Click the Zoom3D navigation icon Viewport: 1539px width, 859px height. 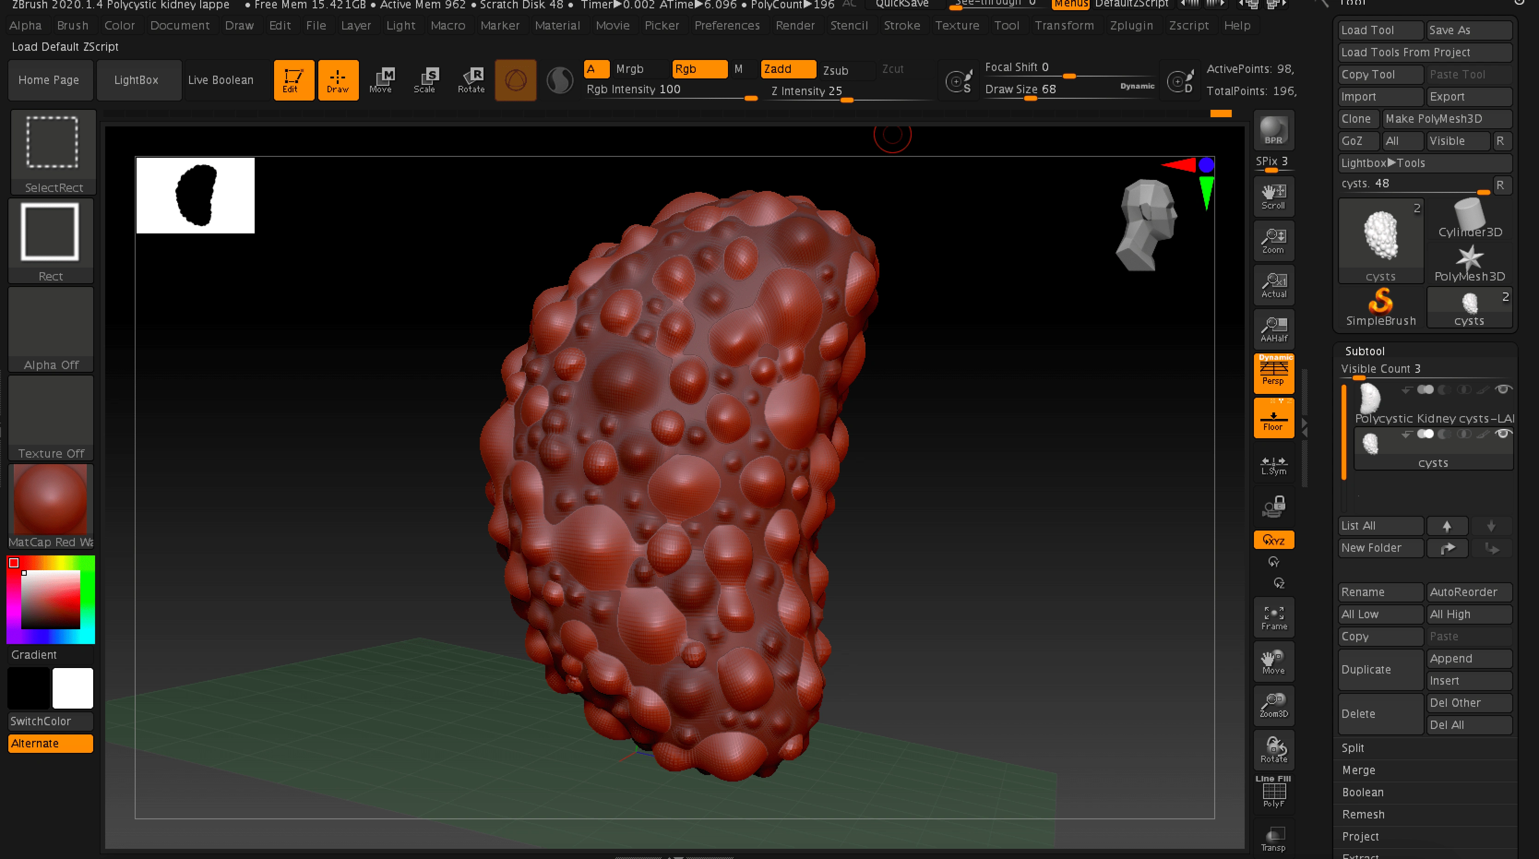pos(1273,706)
